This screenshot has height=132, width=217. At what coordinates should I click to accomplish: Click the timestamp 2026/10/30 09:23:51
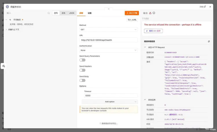point(174,124)
